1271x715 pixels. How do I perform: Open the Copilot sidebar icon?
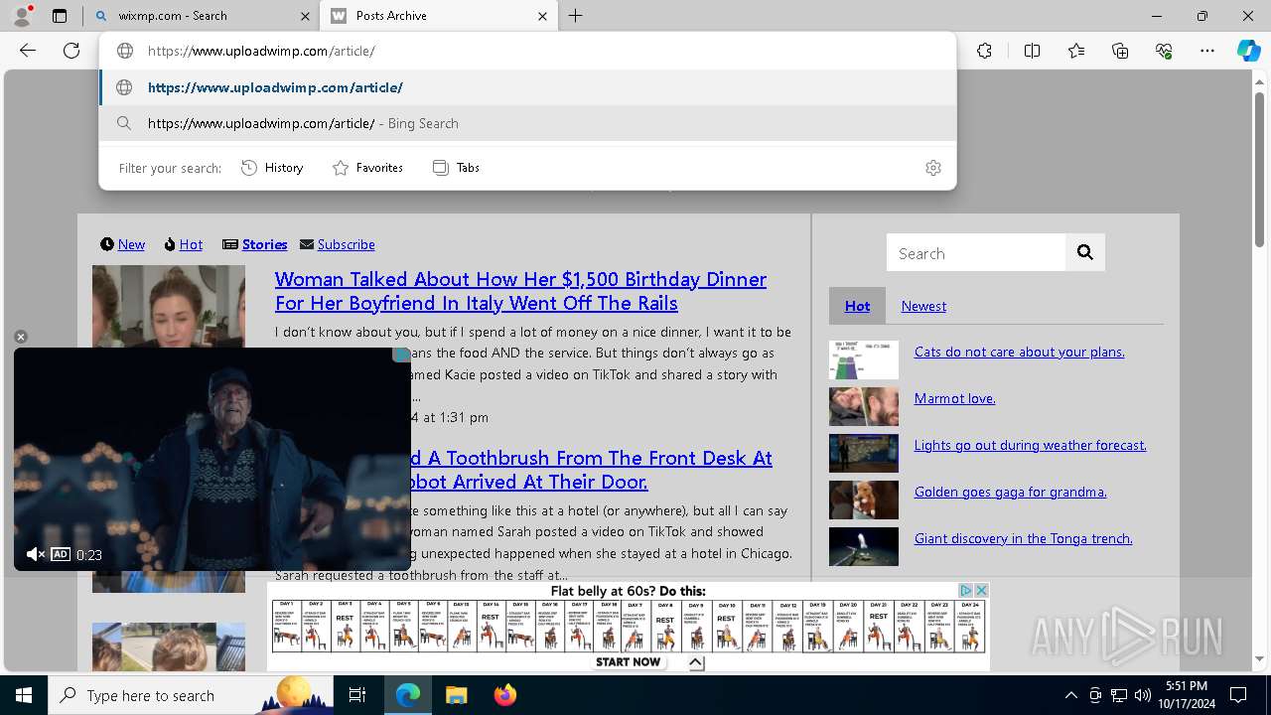coord(1248,51)
